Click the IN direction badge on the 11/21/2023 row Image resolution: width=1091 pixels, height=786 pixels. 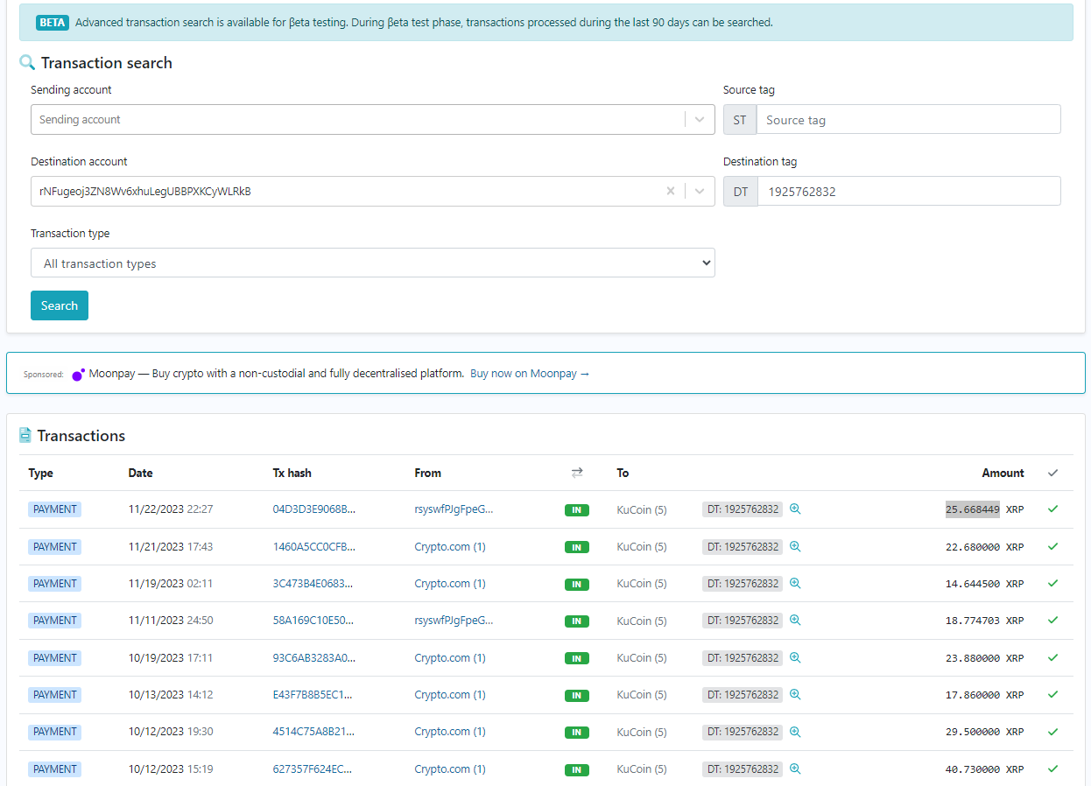(576, 547)
